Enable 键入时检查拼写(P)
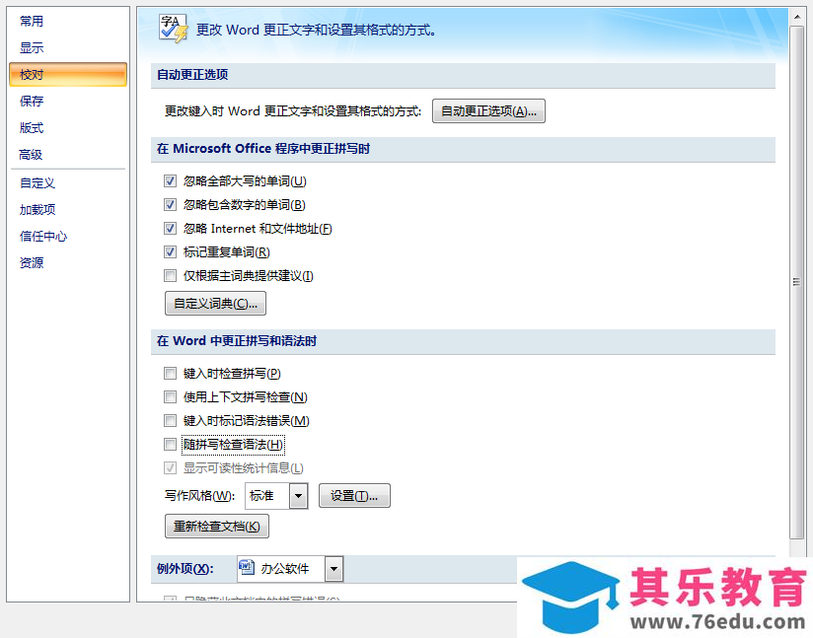The height and width of the screenshot is (638, 813). click(170, 373)
